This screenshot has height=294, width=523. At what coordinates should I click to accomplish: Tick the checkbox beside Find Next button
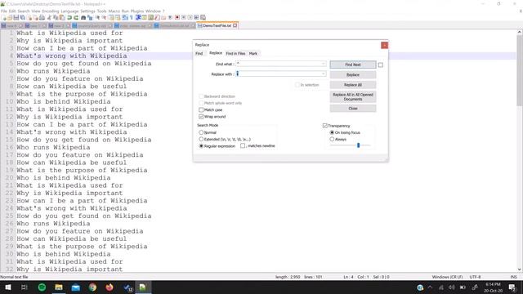point(381,65)
